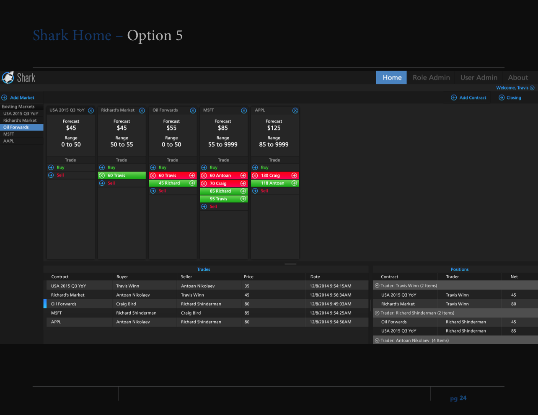The image size is (538, 415).
Task: Click the Add Market plus icon
Action: coord(5,97)
